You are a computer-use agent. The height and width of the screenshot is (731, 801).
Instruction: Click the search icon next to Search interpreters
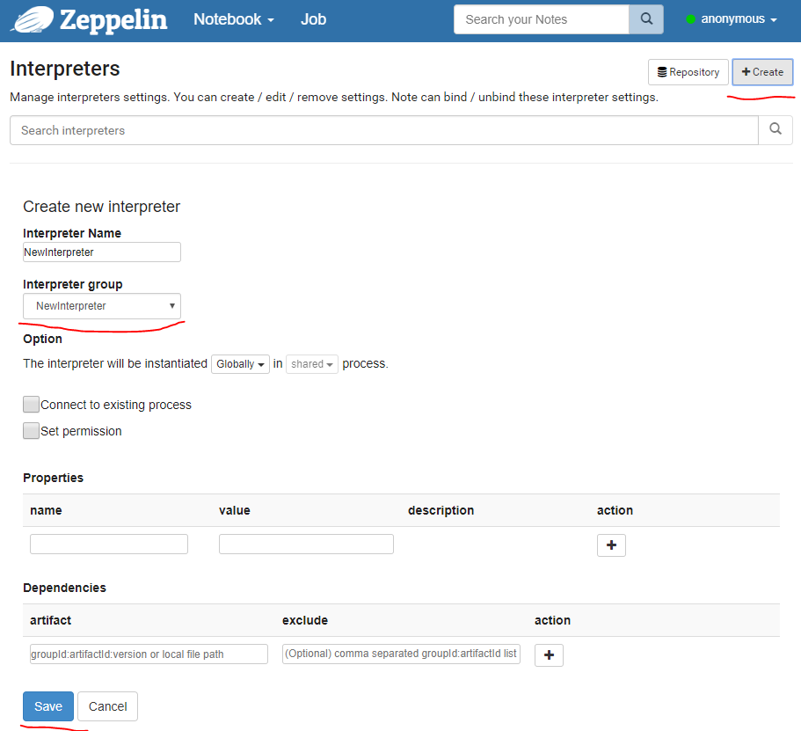click(x=775, y=130)
